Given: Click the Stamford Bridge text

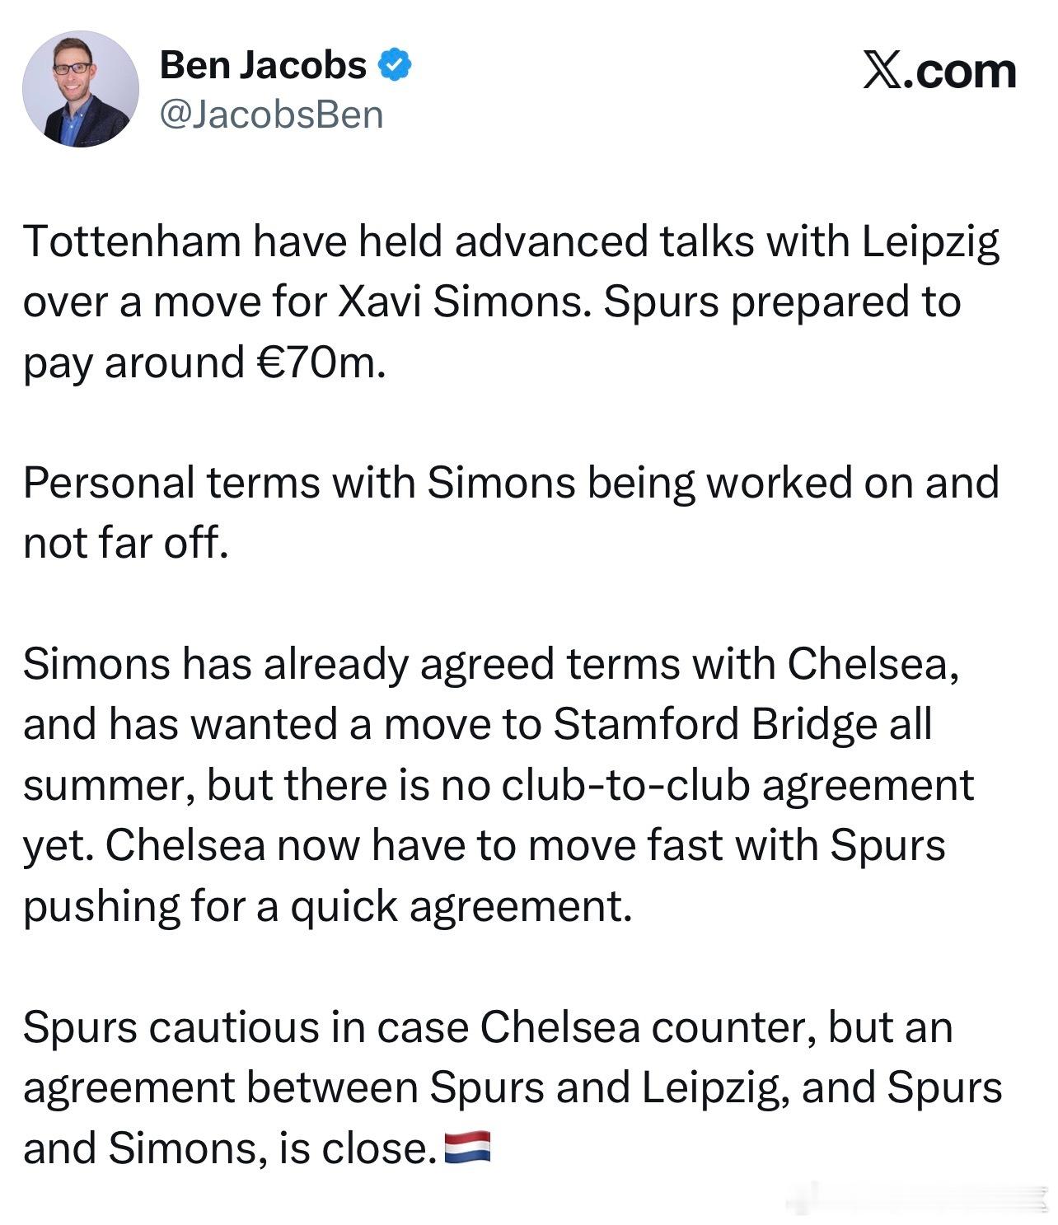Looking at the screenshot, I should (x=714, y=725).
